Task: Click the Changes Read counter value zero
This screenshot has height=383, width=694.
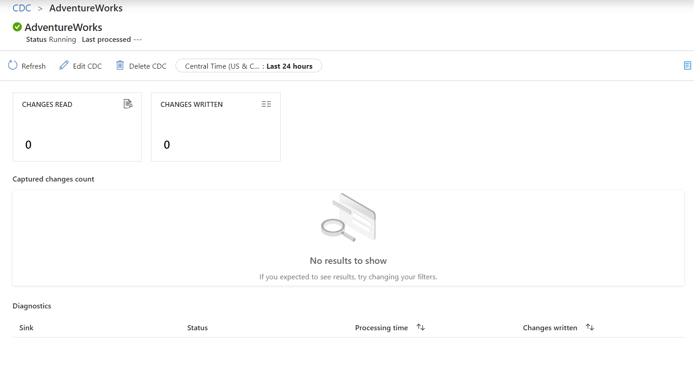Action: coord(28,145)
